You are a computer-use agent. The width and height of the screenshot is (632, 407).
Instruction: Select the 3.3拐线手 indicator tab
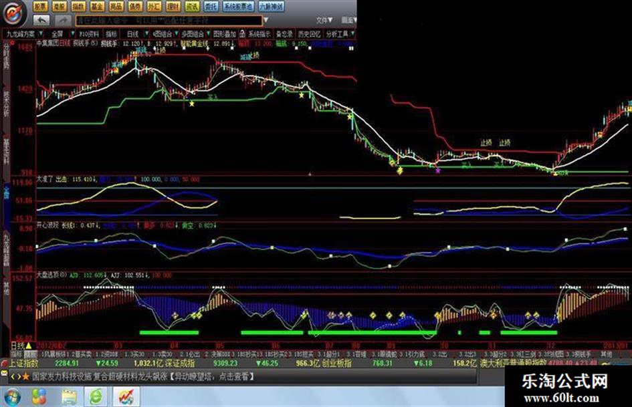pos(578,354)
